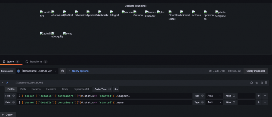
Task: Click the Cache Time info icon
Action: coord(110,89)
